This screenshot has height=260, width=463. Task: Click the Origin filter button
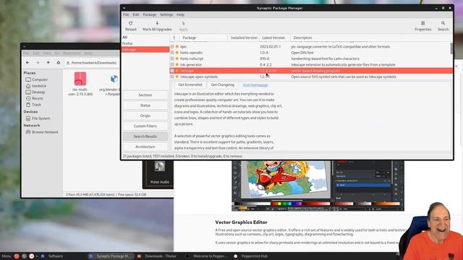tap(145, 116)
